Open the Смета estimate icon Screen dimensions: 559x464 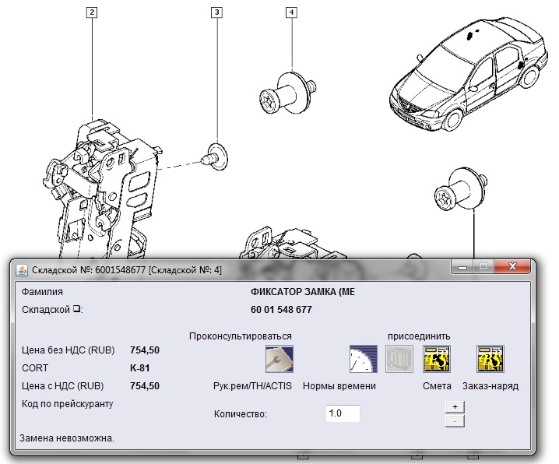click(x=436, y=359)
